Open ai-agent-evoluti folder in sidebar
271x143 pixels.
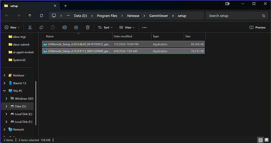pos(21,52)
